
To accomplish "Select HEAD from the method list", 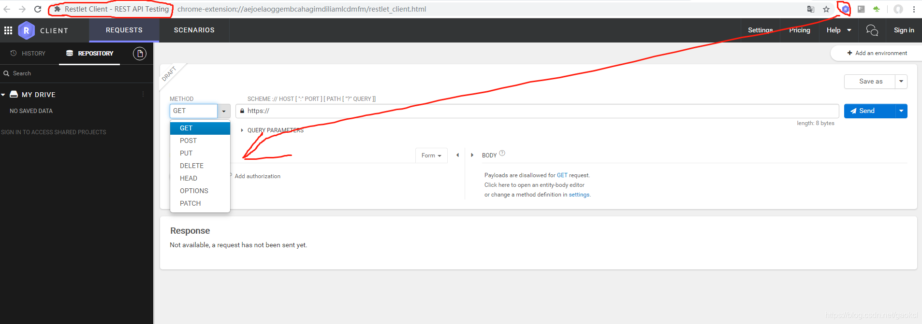I will (x=200, y=178).
